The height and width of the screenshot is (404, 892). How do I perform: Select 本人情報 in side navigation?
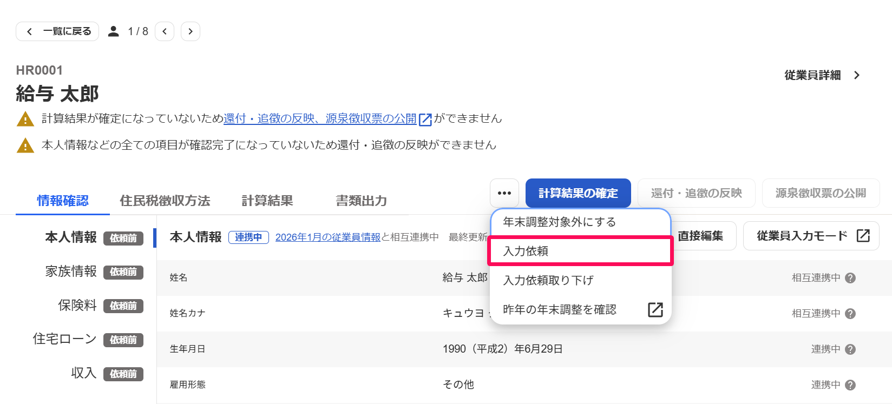coord(71,237)
